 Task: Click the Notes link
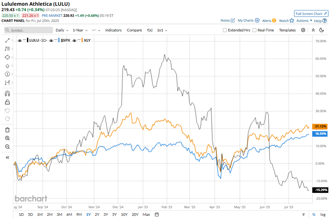coord(225,20)
